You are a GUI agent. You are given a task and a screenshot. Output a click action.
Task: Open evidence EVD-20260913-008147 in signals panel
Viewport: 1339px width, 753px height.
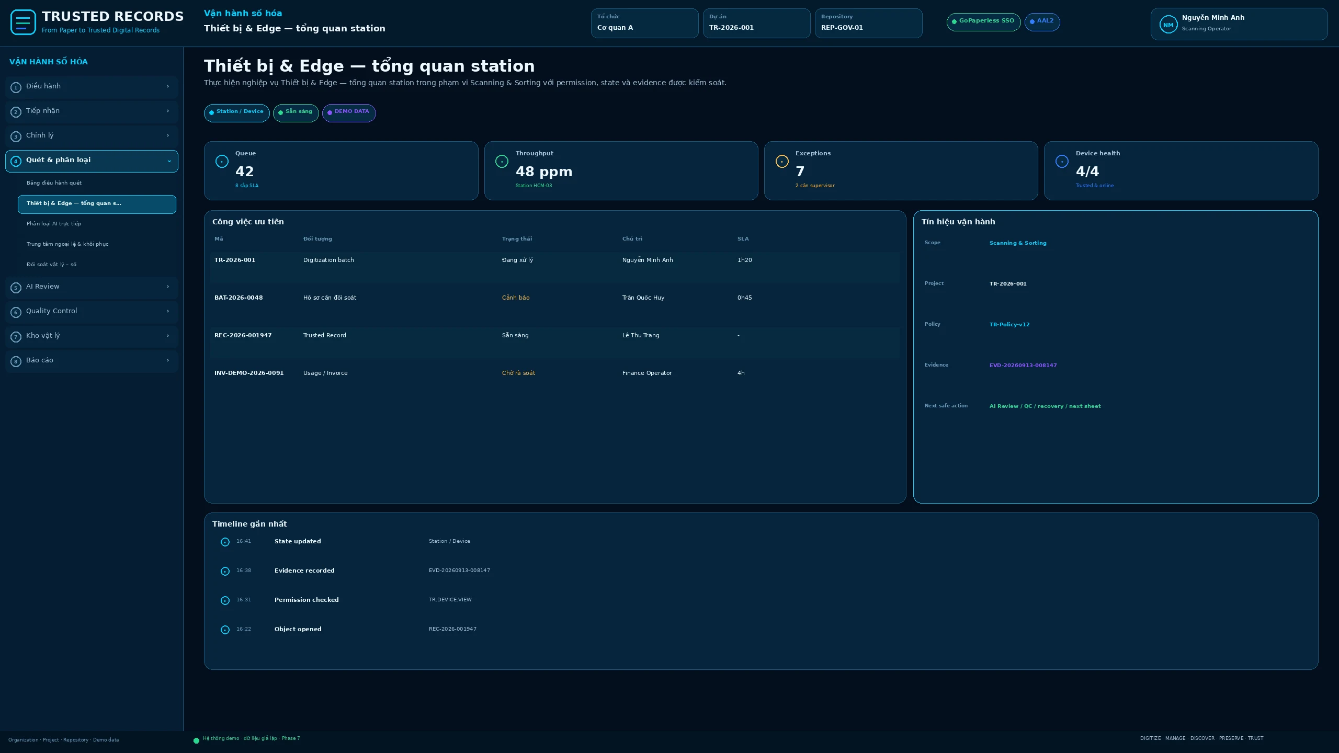[1023, 366]
